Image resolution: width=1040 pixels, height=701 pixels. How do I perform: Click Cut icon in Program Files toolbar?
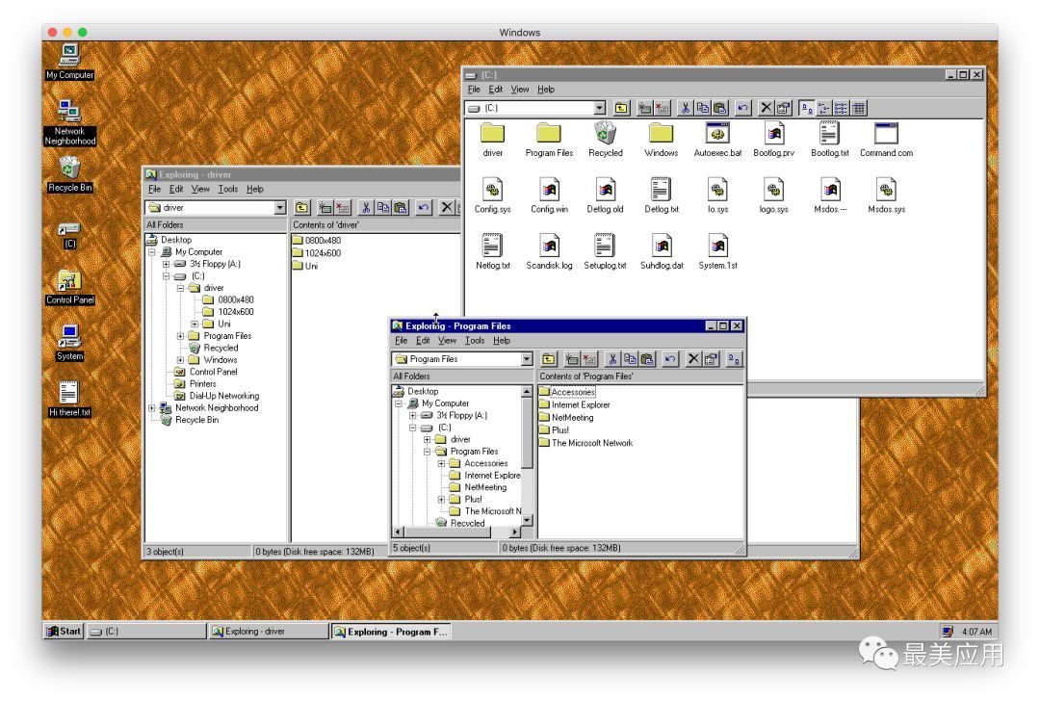611,359
